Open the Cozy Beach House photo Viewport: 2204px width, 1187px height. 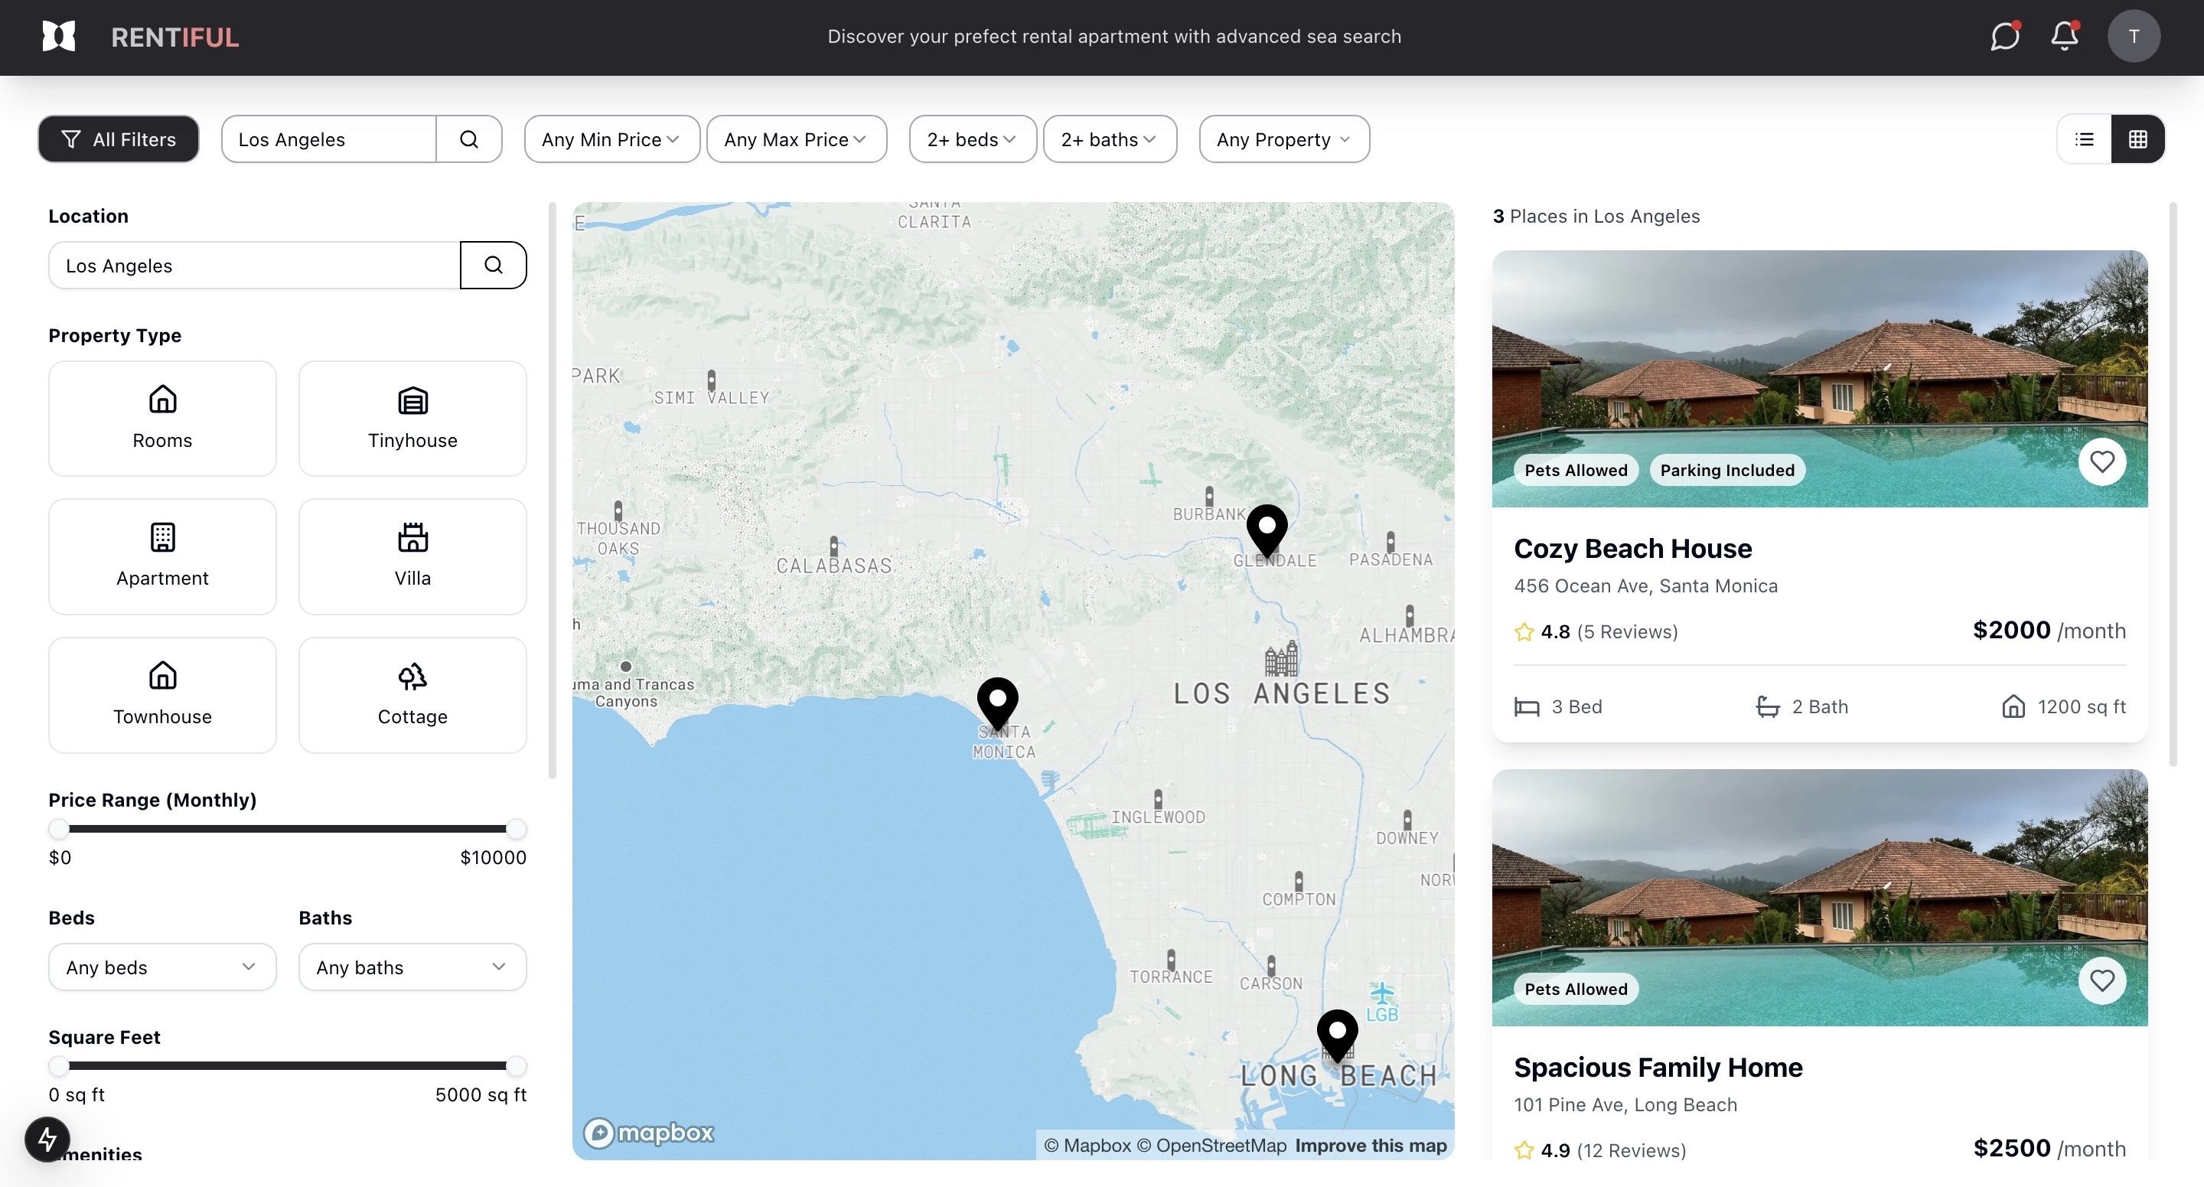[1819, 379]
